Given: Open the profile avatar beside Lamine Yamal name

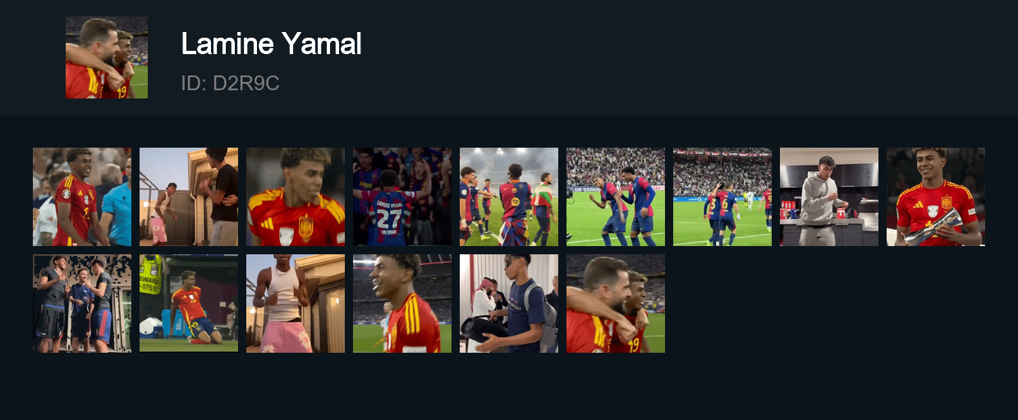Looking at the screenshot, I should pyautogui.click(x=107, y=57).
